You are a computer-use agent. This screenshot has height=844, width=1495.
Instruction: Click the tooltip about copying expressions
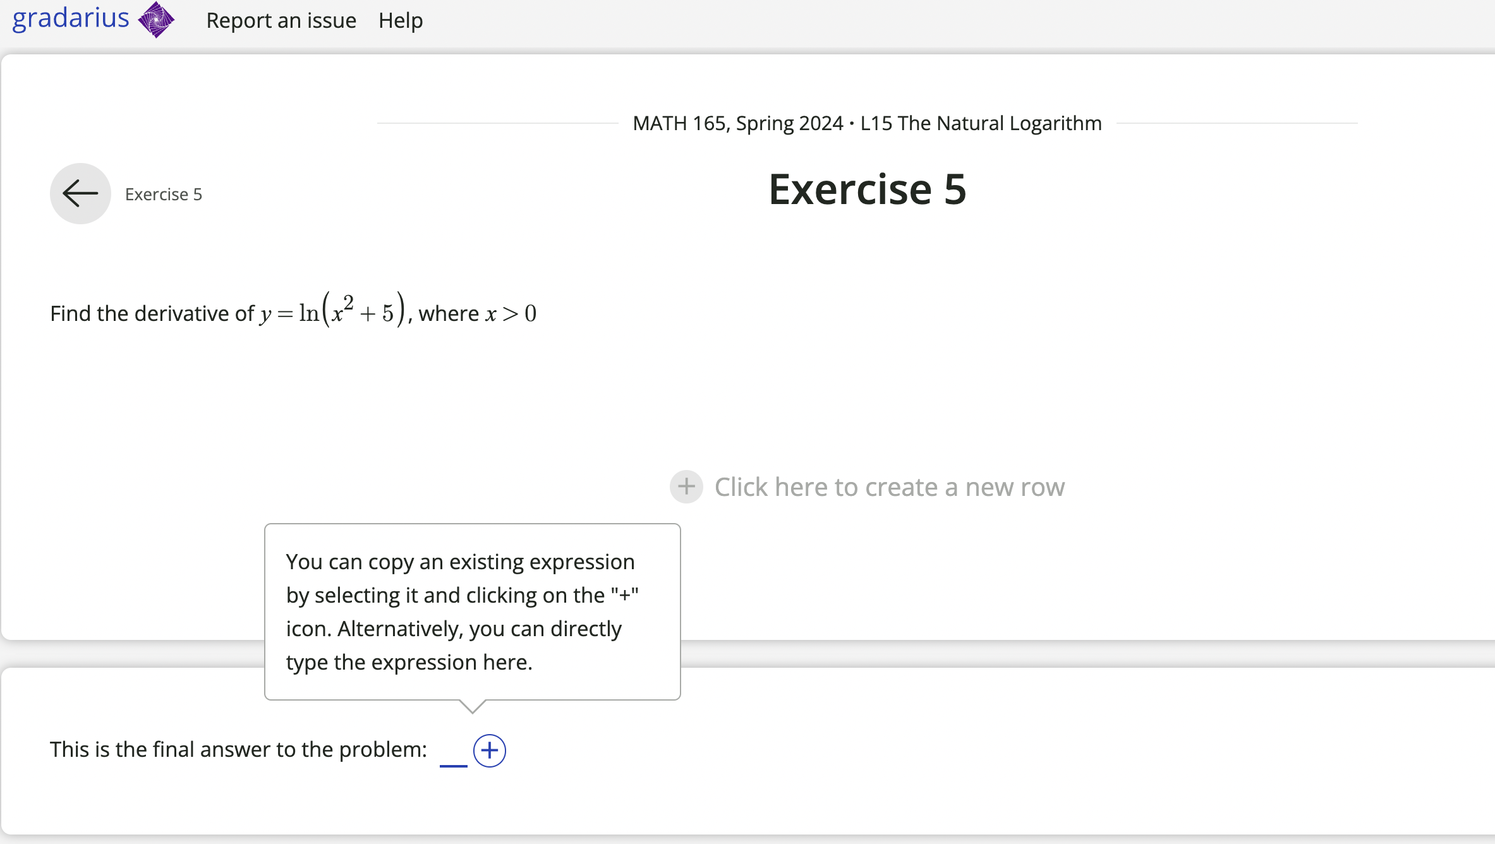[x=472, y=611]
